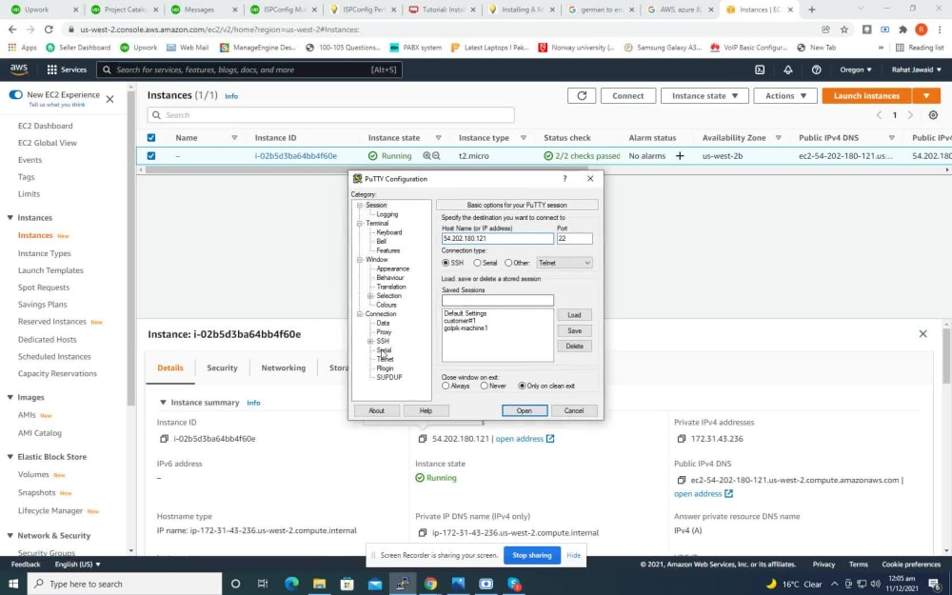952x595 pixels.
Task: Click the zoom-in icon beside Running state
Action: [426, 156]
